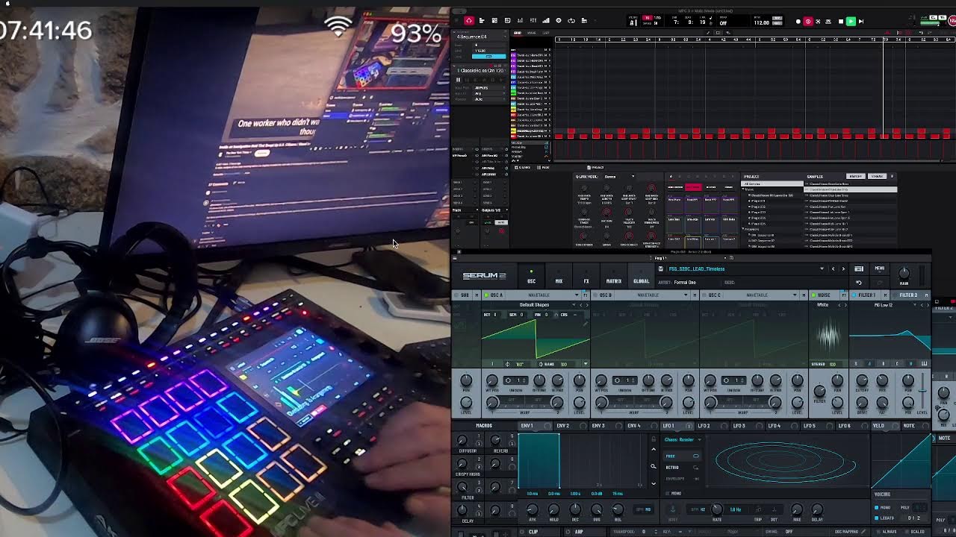Viewport: 956px width, 537px height.
Task: Select All Samples in MPC project panel
Action: tap(772, 183)
